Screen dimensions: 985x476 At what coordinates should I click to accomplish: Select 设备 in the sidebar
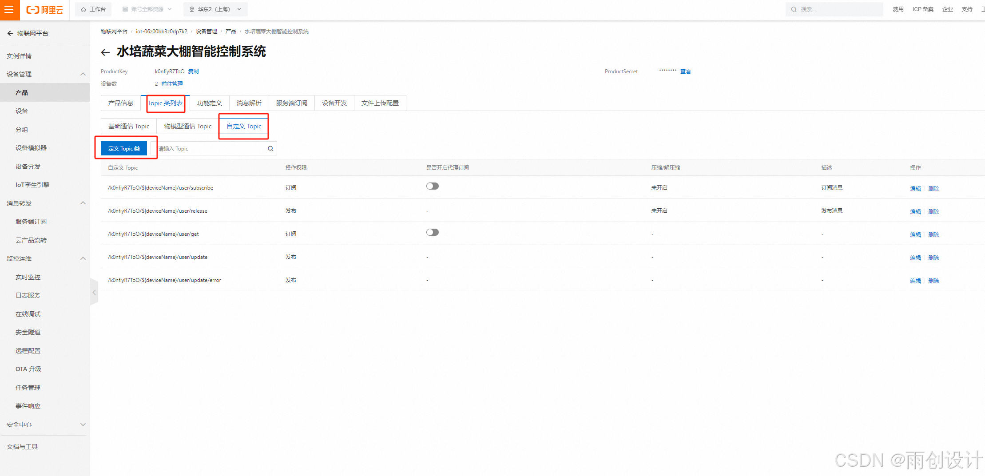[x=22, y=111]
